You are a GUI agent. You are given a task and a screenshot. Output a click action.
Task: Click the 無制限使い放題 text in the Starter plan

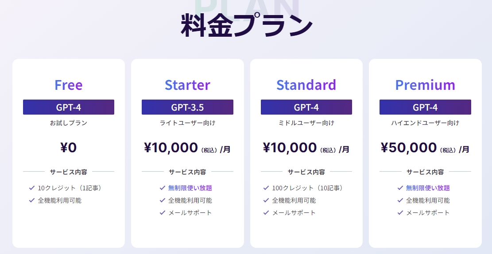(x=190, y=188)
